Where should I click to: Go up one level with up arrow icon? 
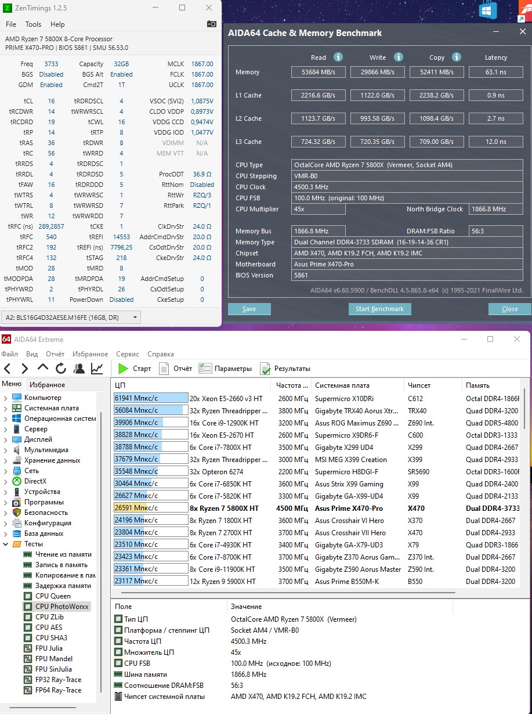coord(43,368)
